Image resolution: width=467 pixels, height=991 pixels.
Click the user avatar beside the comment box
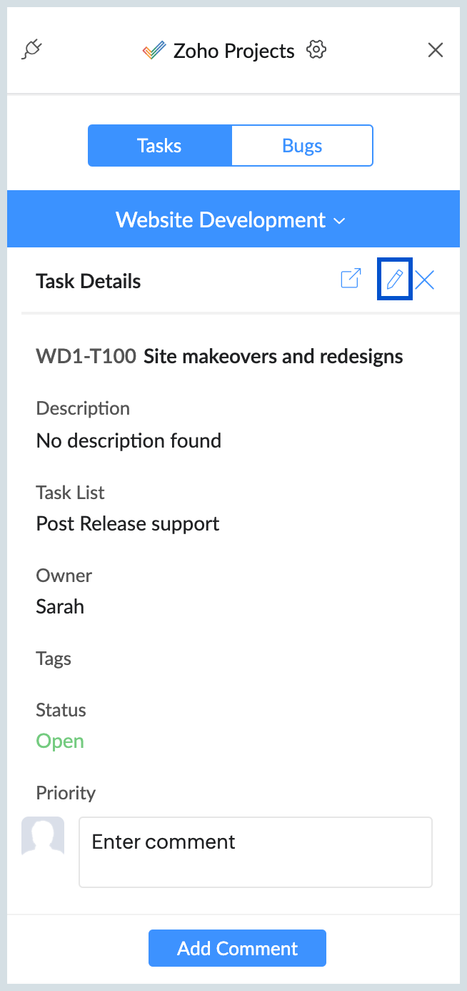pyautogui.click(x=43, y=836)
